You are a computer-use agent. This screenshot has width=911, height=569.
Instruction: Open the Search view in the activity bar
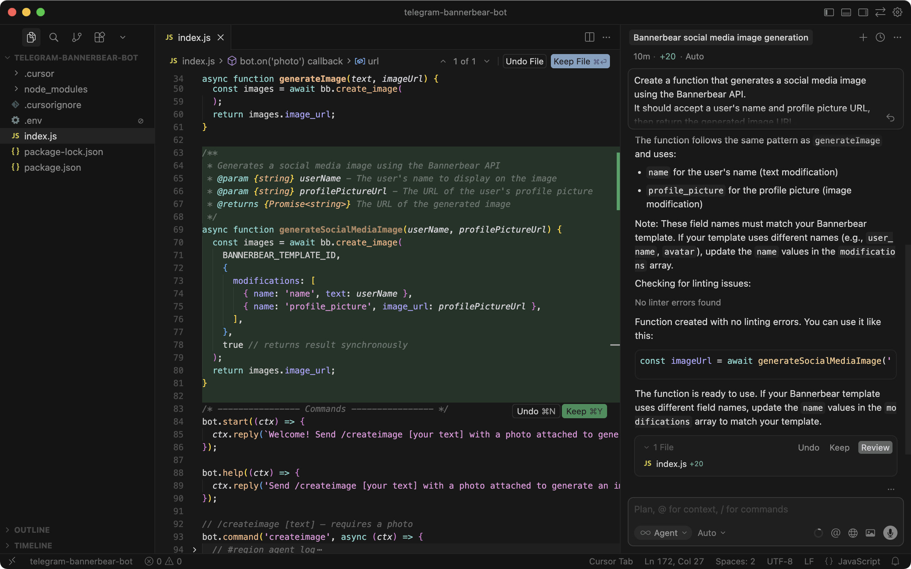pyautogui.click(x=54, y=37)
